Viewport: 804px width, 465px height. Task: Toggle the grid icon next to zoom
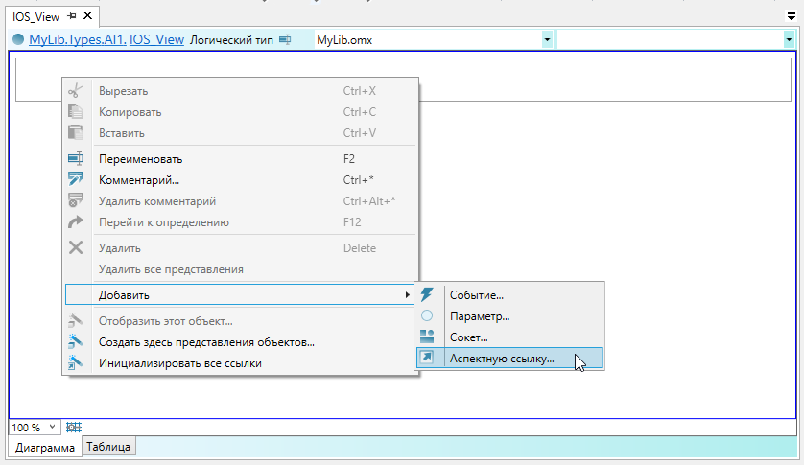pos(73,427)
